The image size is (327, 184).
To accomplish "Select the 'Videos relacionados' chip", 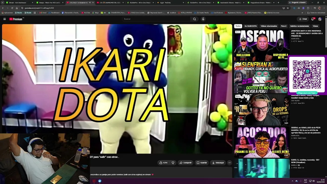I will tap(269, 26).
